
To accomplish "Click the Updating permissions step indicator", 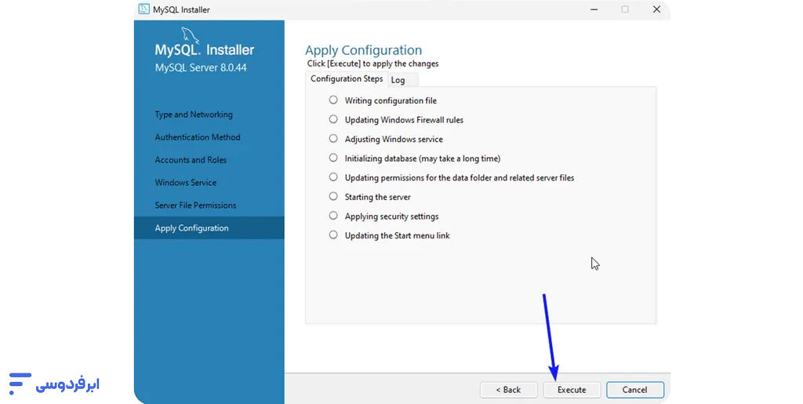I will (x=333, y=177).
